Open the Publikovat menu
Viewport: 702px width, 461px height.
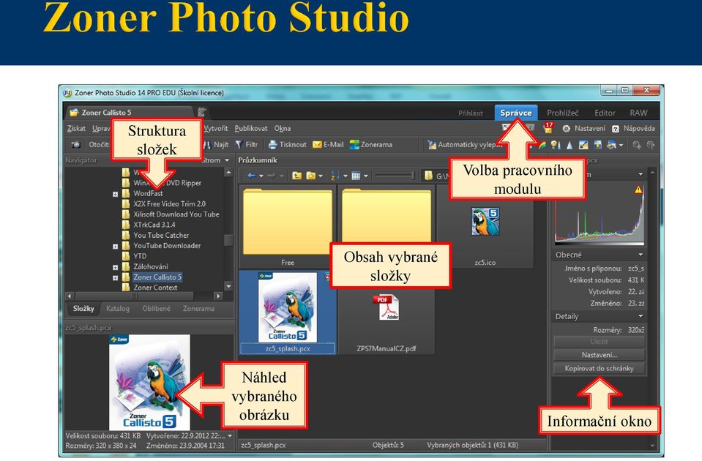250,129
